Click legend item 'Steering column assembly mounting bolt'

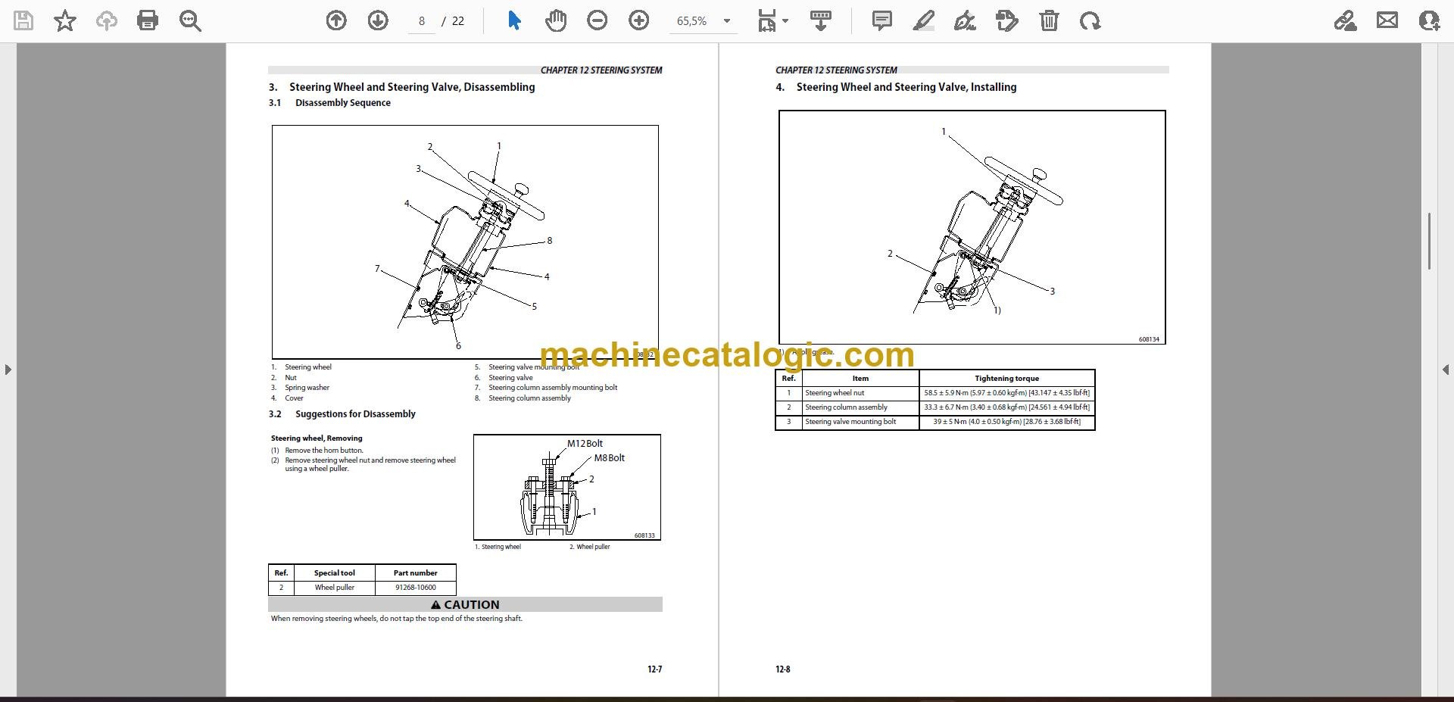point(553,388)
